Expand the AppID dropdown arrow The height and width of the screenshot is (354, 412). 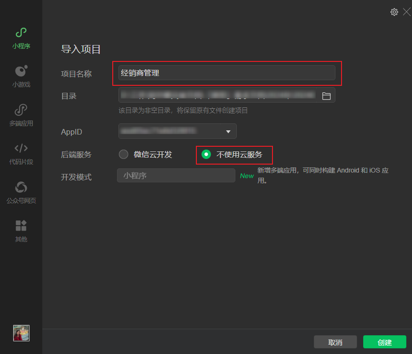coord(228,132)
